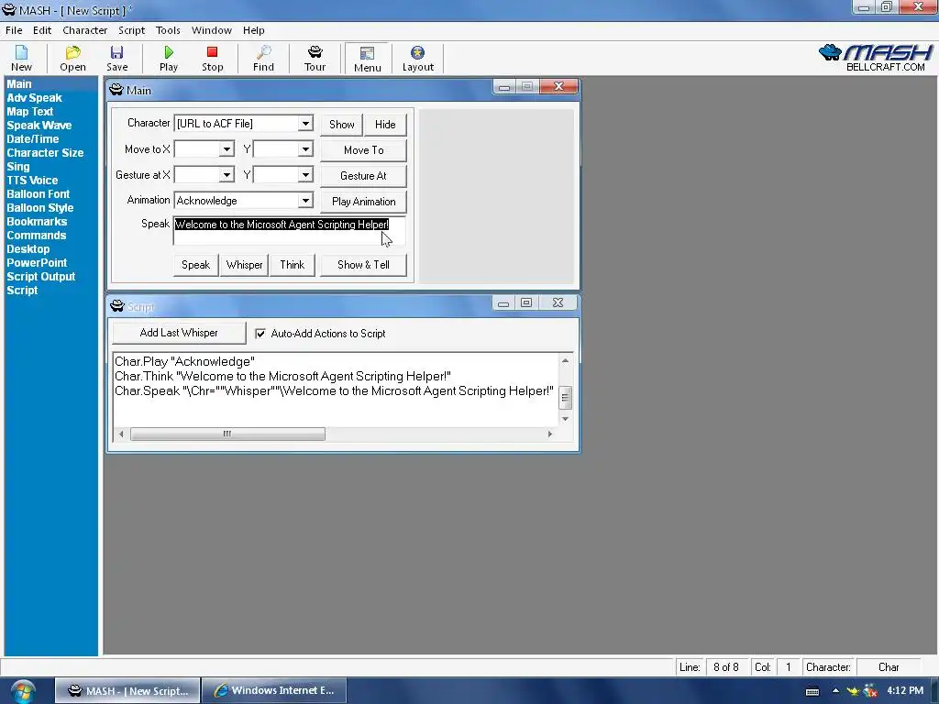Click the Play Animation button
Screen dimensions: 939x704
(x=363, y=202)
